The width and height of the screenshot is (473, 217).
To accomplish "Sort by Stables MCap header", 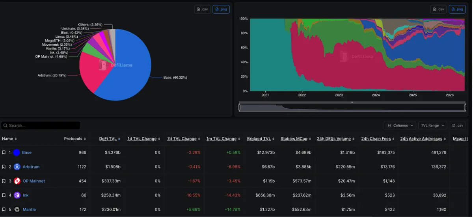I will (x=296, y=139).
